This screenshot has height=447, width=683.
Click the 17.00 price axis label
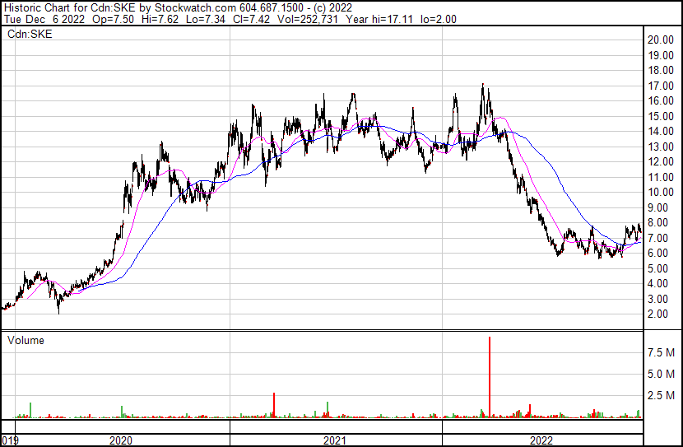pyautogui.click(x=661, y=86)
